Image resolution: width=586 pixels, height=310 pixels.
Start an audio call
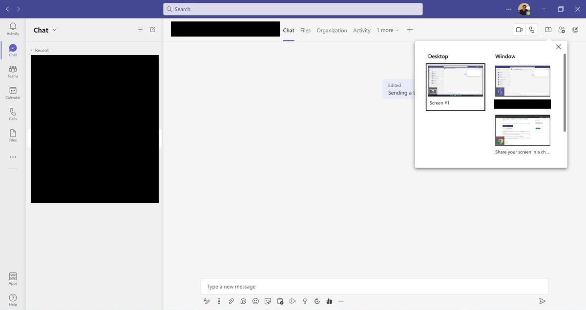point(532,30)
